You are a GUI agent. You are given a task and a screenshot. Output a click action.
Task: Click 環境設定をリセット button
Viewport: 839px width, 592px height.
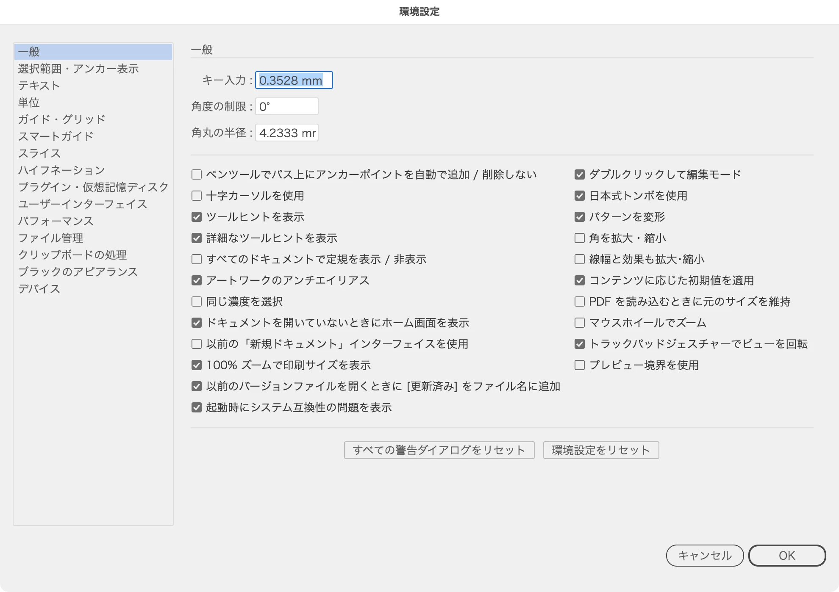[x=601, y=450]
